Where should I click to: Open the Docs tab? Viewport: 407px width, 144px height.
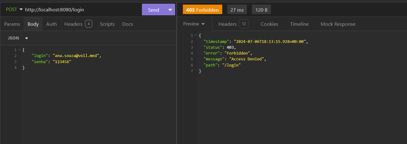127,24
